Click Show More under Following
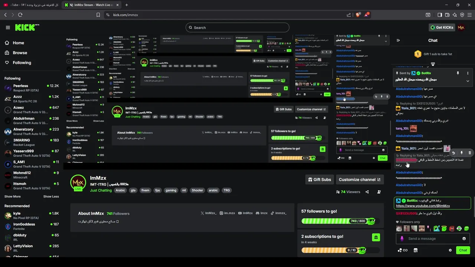This screenshot has height=267, width=475. (13, 197)
